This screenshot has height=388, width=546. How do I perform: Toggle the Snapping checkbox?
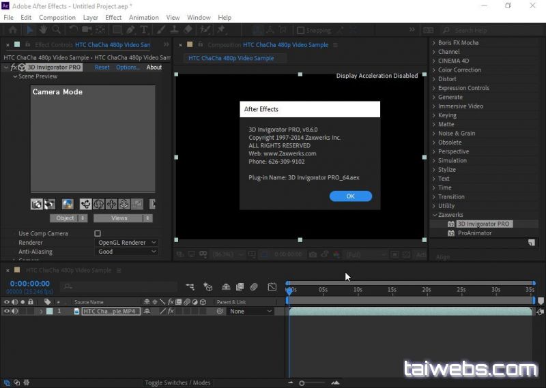301,31
